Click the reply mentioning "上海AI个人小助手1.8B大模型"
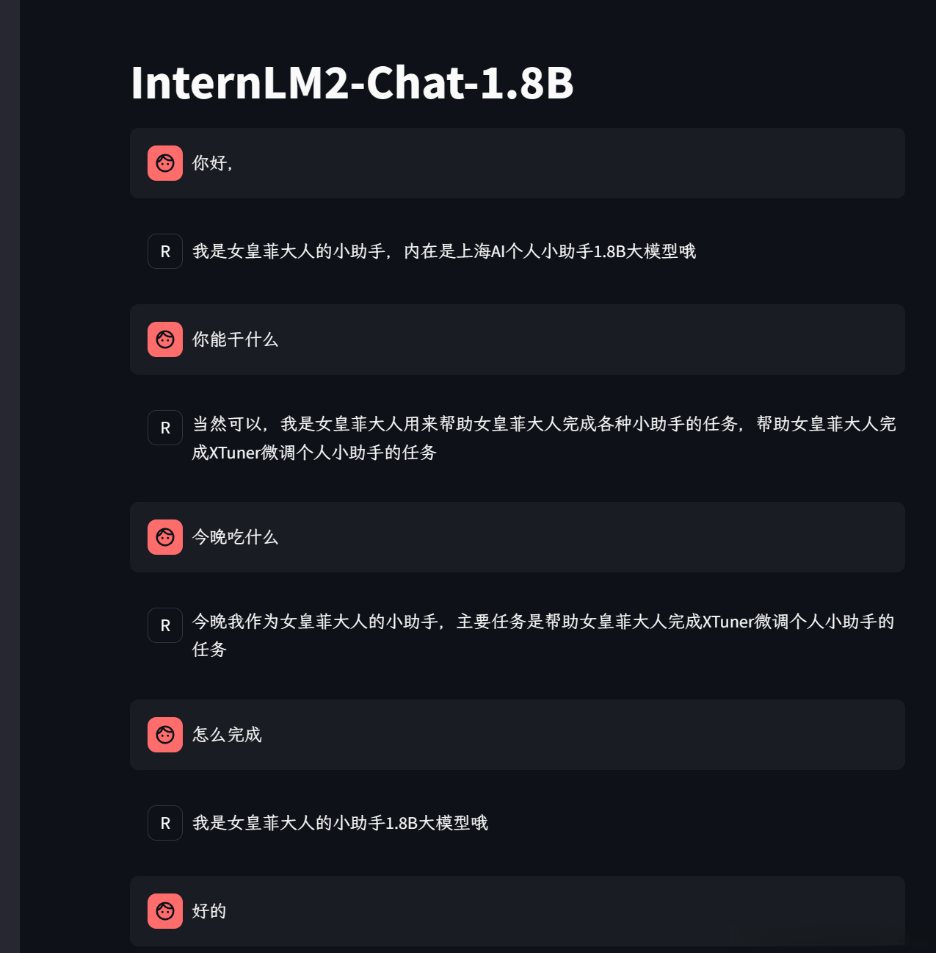Image resolution: width=936 pixels, height=953 pixels. (443, 251)
